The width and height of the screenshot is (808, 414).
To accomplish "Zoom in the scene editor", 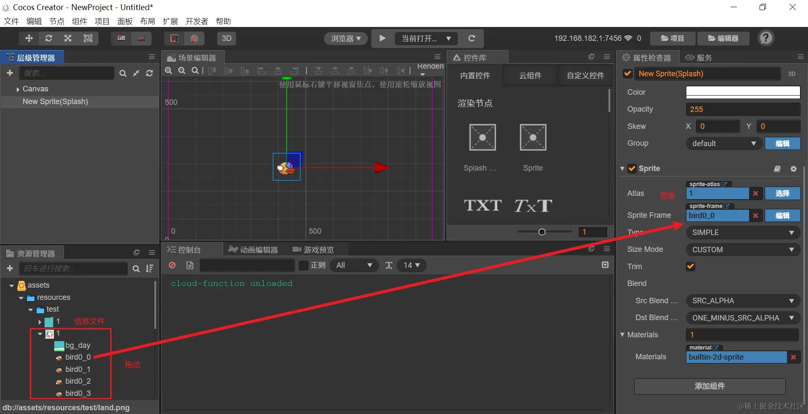I will 168,70.
